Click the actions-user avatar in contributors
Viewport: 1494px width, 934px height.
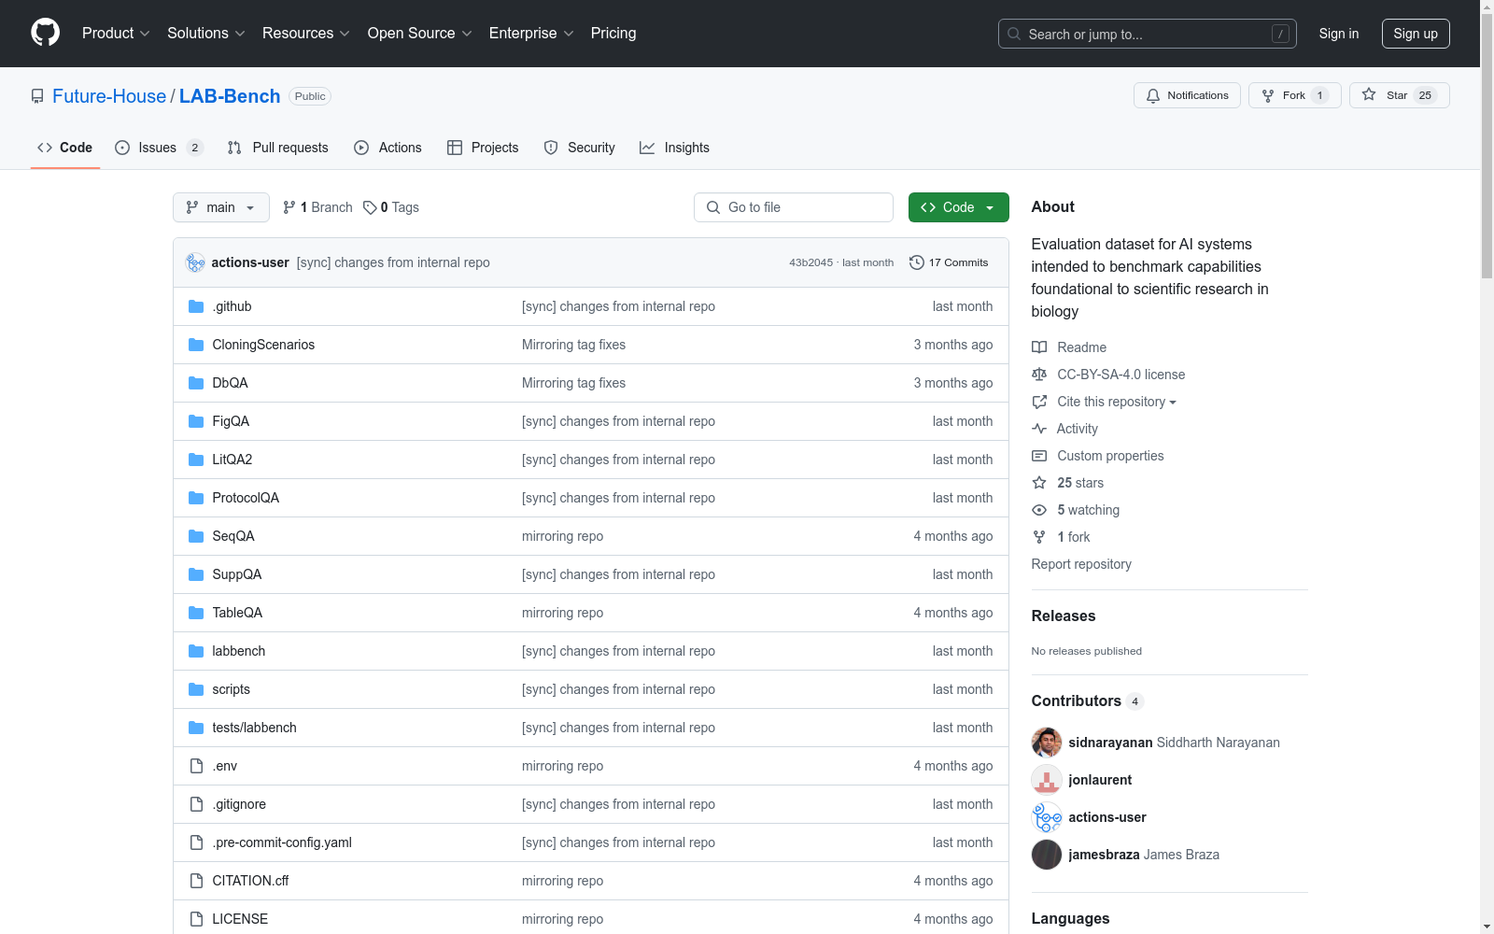(1047, 817)
